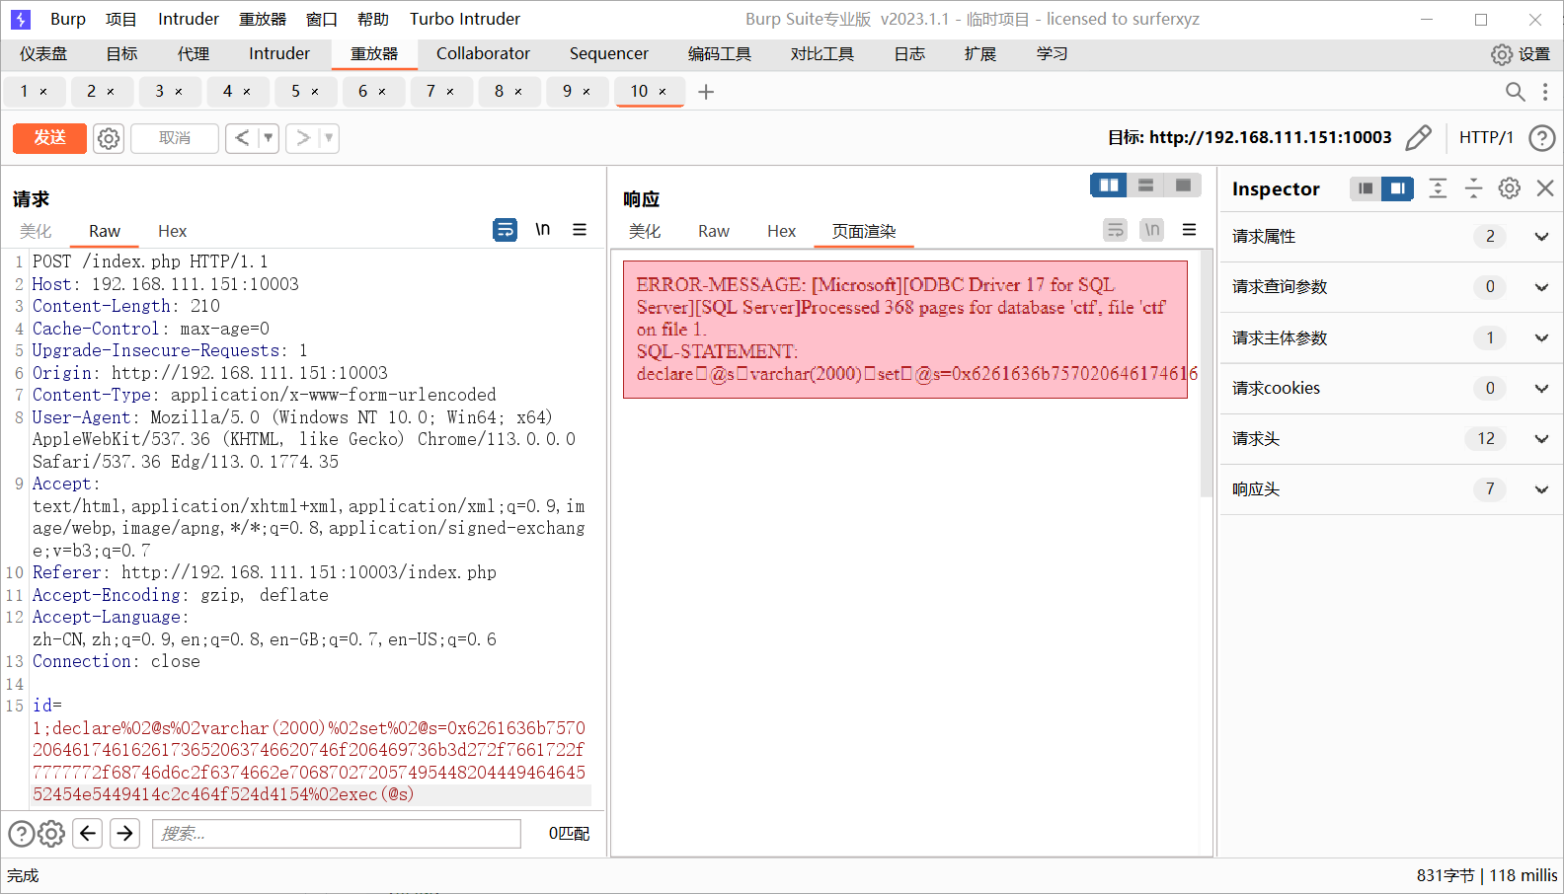Click HTTP/1 protocol label
Screen dimensions: 1564x894
click(1486, 138)
